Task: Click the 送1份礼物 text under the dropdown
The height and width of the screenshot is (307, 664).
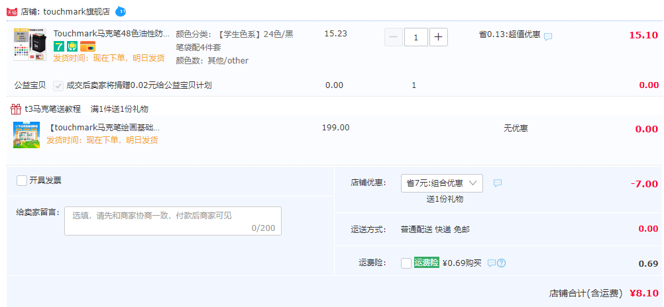Action: click(445, 199)
